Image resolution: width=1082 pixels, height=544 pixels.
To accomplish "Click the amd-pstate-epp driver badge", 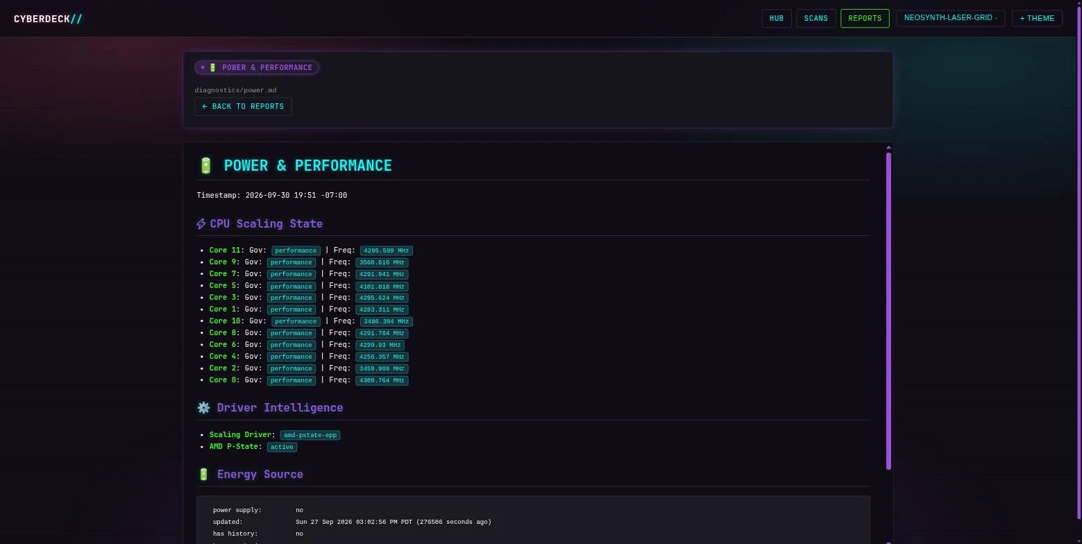I will pos(310,435).
